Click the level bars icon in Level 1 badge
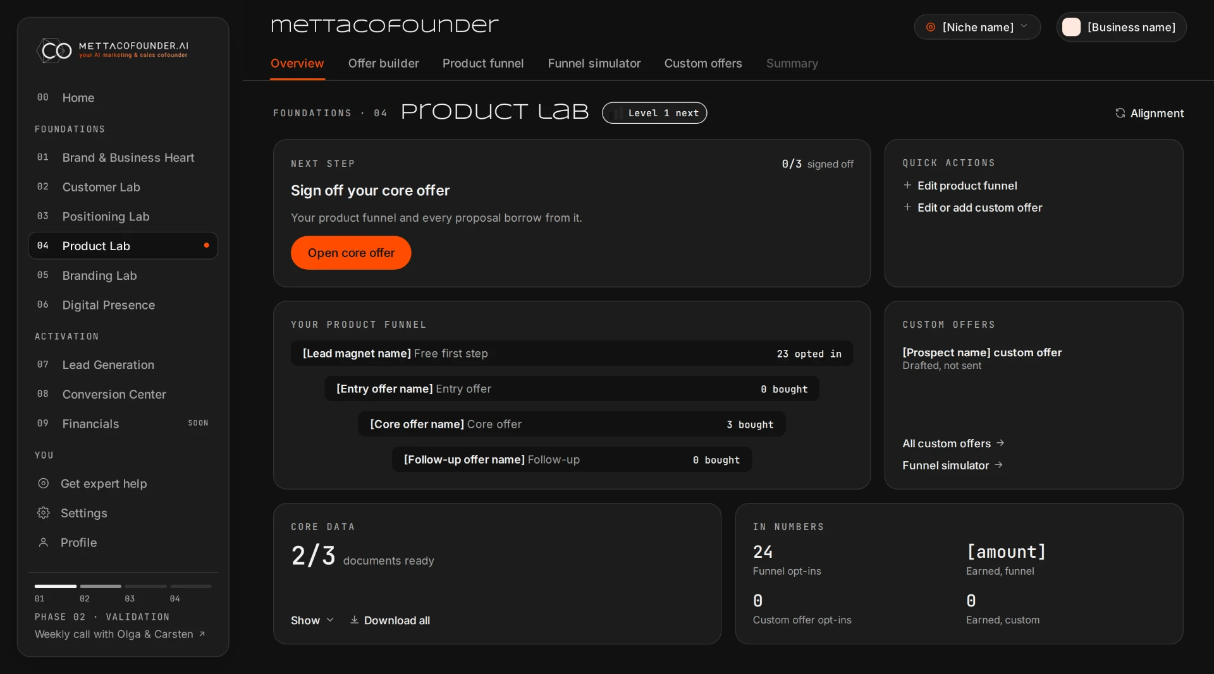 pos(618,113)
